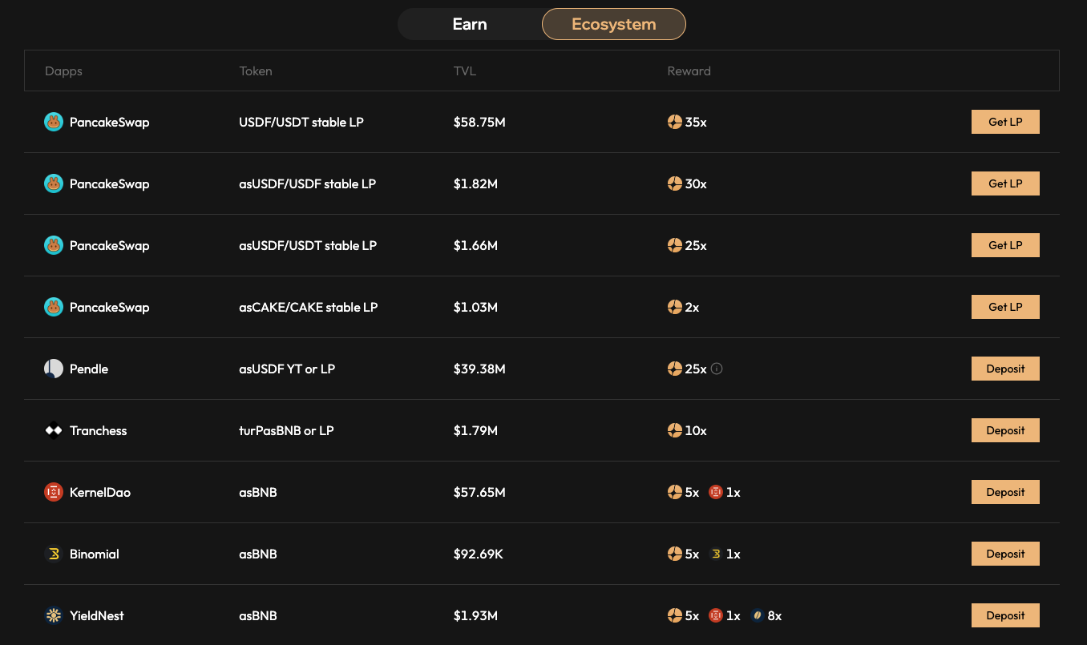Image resolution: width=1087 pixels, height=645 pixels.
Task: Click the Tranchess logo icon
Action: tap(54, 430)
